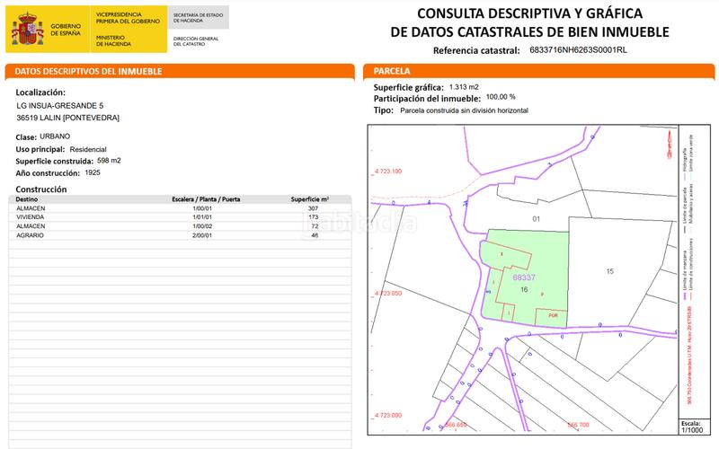This screenshot has height=449, width=719.
Task: Click parcel 01 on the map
Action: coord(535,218)
